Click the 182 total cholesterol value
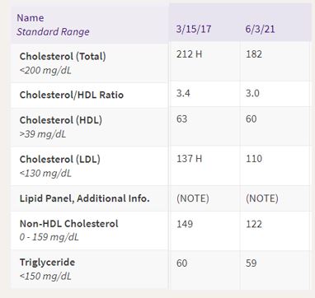This screenshot has width=315, height=298. click(254, 54)
